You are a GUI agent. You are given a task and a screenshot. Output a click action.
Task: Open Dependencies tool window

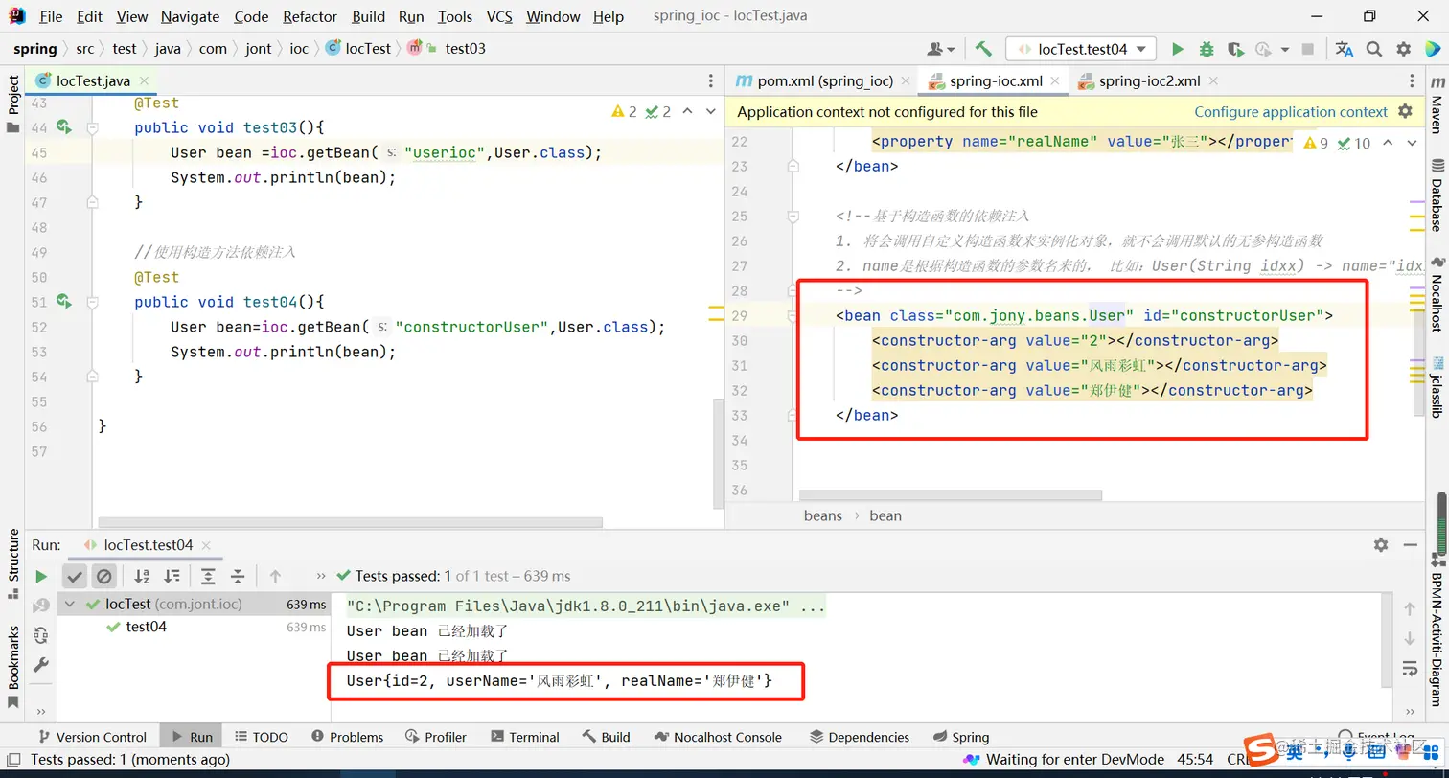(x=860, y=737)
